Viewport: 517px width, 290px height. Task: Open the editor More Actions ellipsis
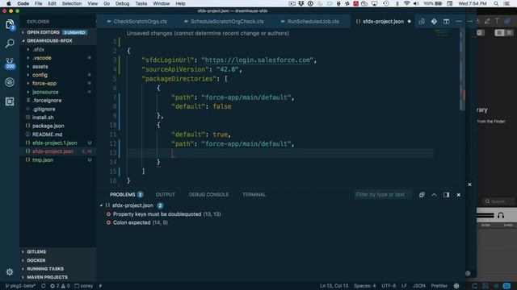point(459,22)
